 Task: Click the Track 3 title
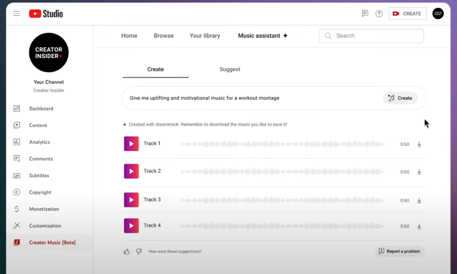(x=152, y=200)
